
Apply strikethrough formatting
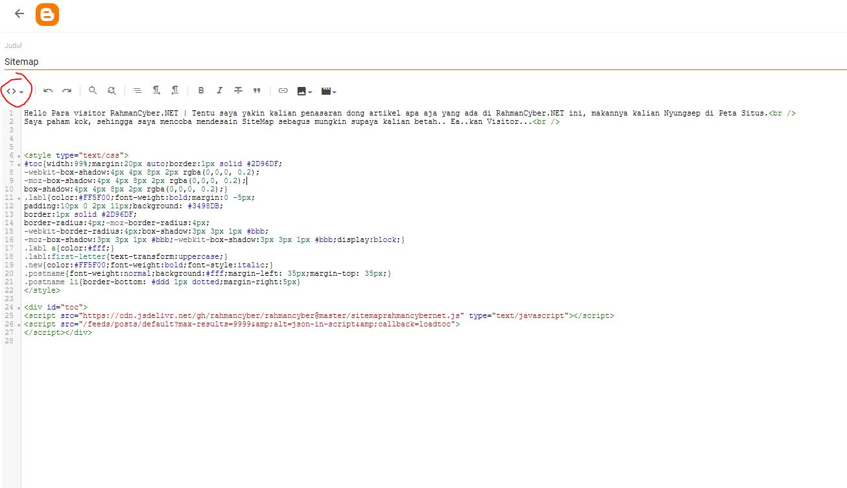point(238,91)
